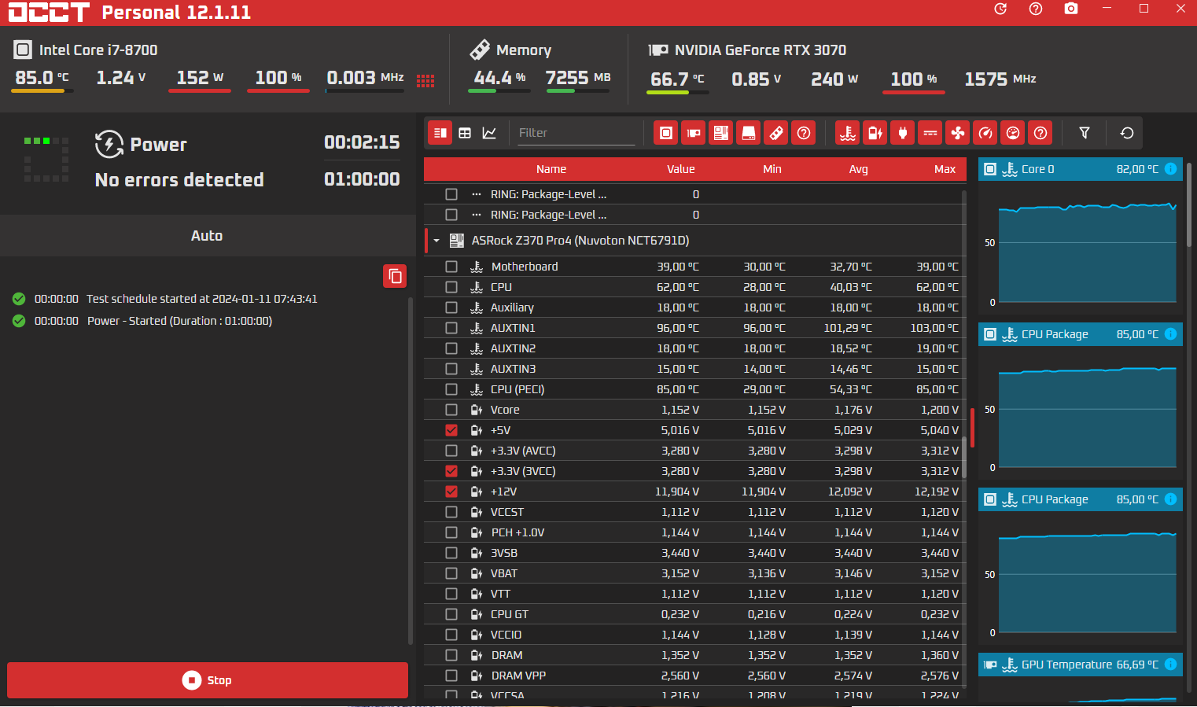1197x707 pixels.
Task: Toggle the fan sensor filter icon
Action: point(958,133)
